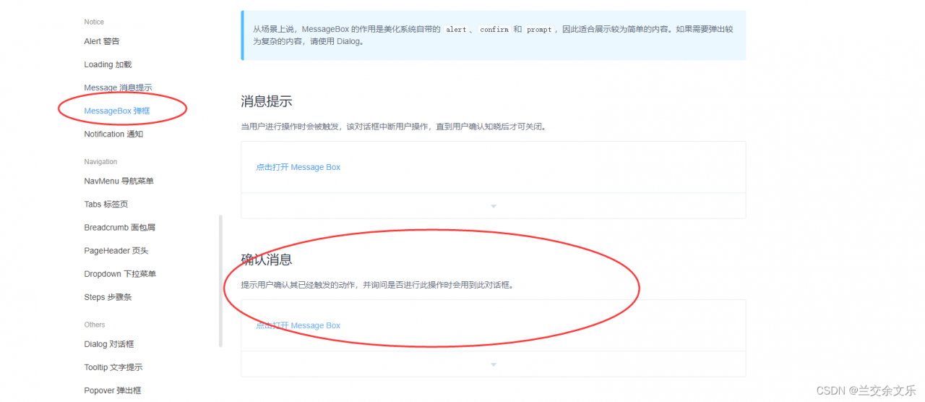Image resolution: width=925 pixels, height=402 pixels.
Task: Open the Loading 加载 sidebar entry
Action: pos(108,64)
